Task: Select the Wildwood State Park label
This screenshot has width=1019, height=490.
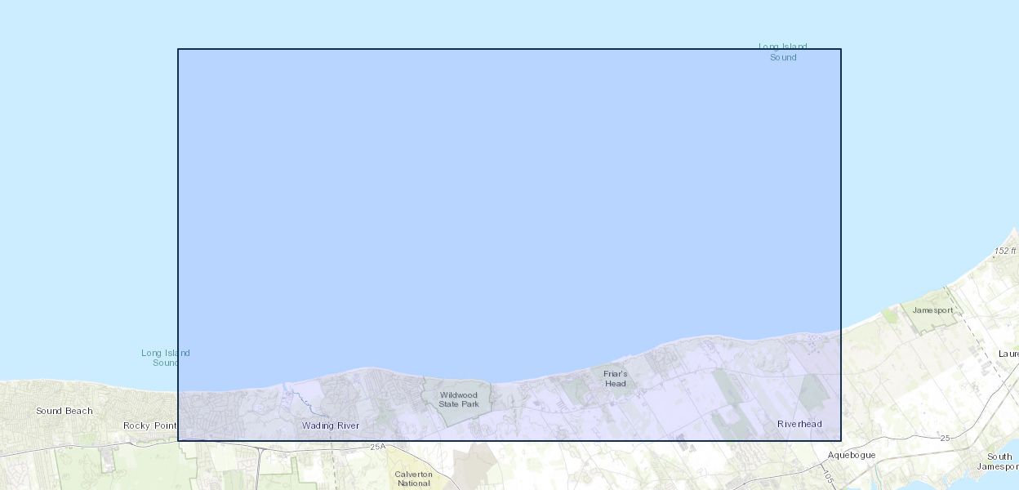Action: pyautogui.click(x=458, y=399)
